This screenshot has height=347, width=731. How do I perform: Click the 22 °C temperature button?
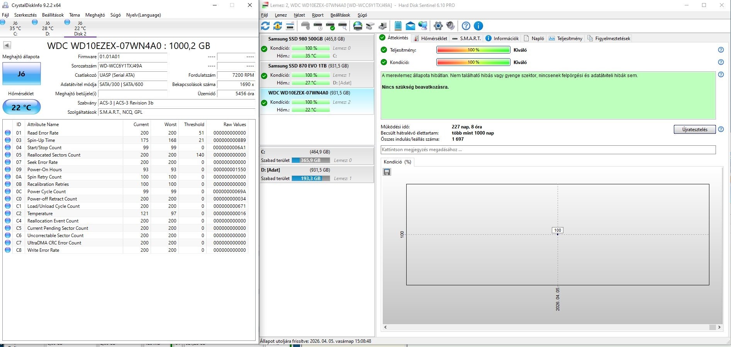tap(22, 107)
